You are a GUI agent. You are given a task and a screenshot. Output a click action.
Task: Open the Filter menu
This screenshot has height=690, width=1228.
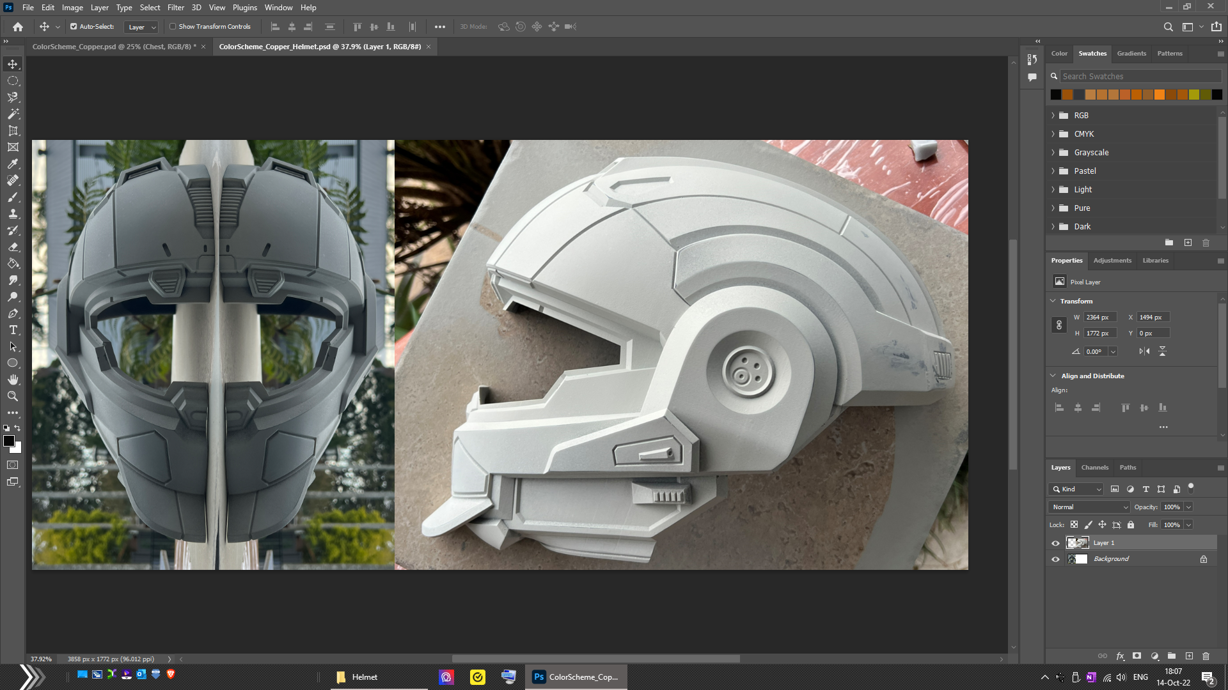pos(175,8)
